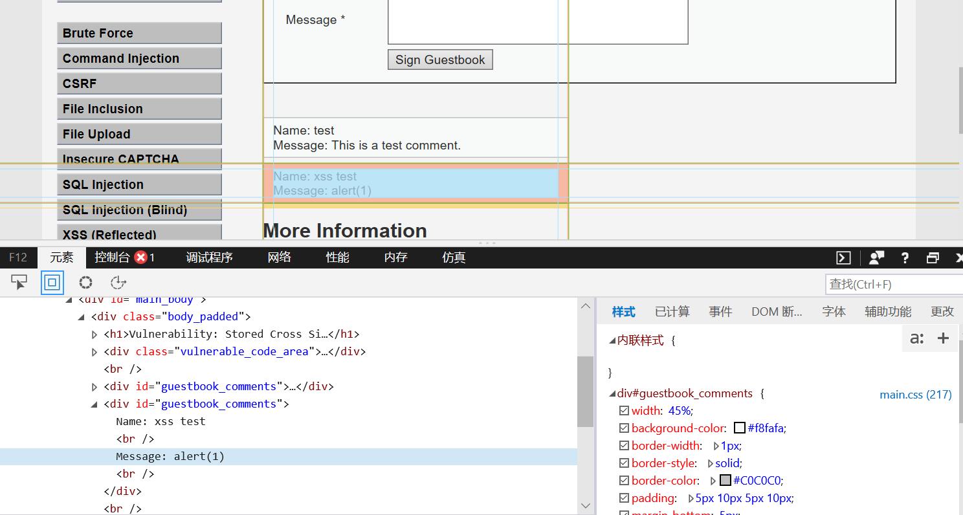The height and width of the screenshot is (515, 963).
Task: Open Brute Force menu item
Action: (x=139, y=33)
